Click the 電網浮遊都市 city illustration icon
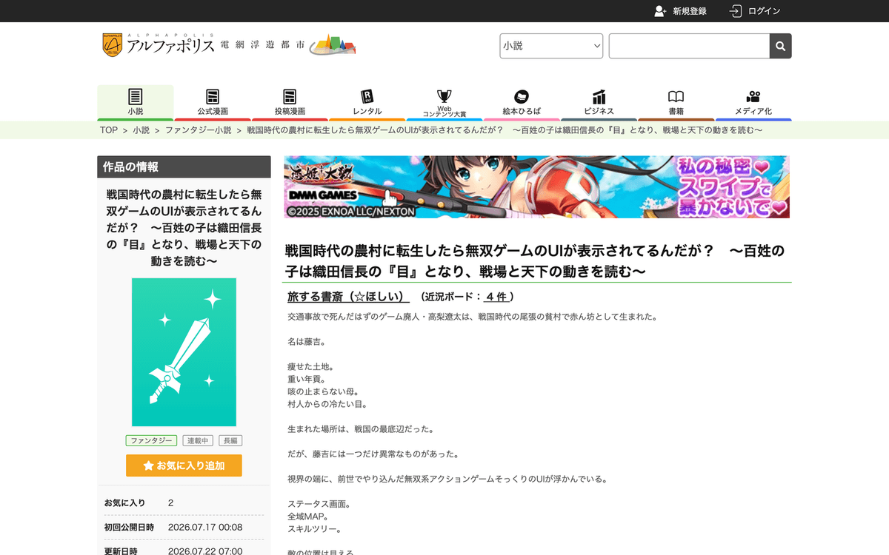This screenshot has height=555, width=889. 332,45
